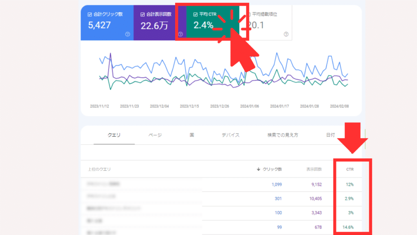Screen dimensions: 417x235
Task: Click help icon in 平均掲載順位 card
Action: click(x=286, y=34)
